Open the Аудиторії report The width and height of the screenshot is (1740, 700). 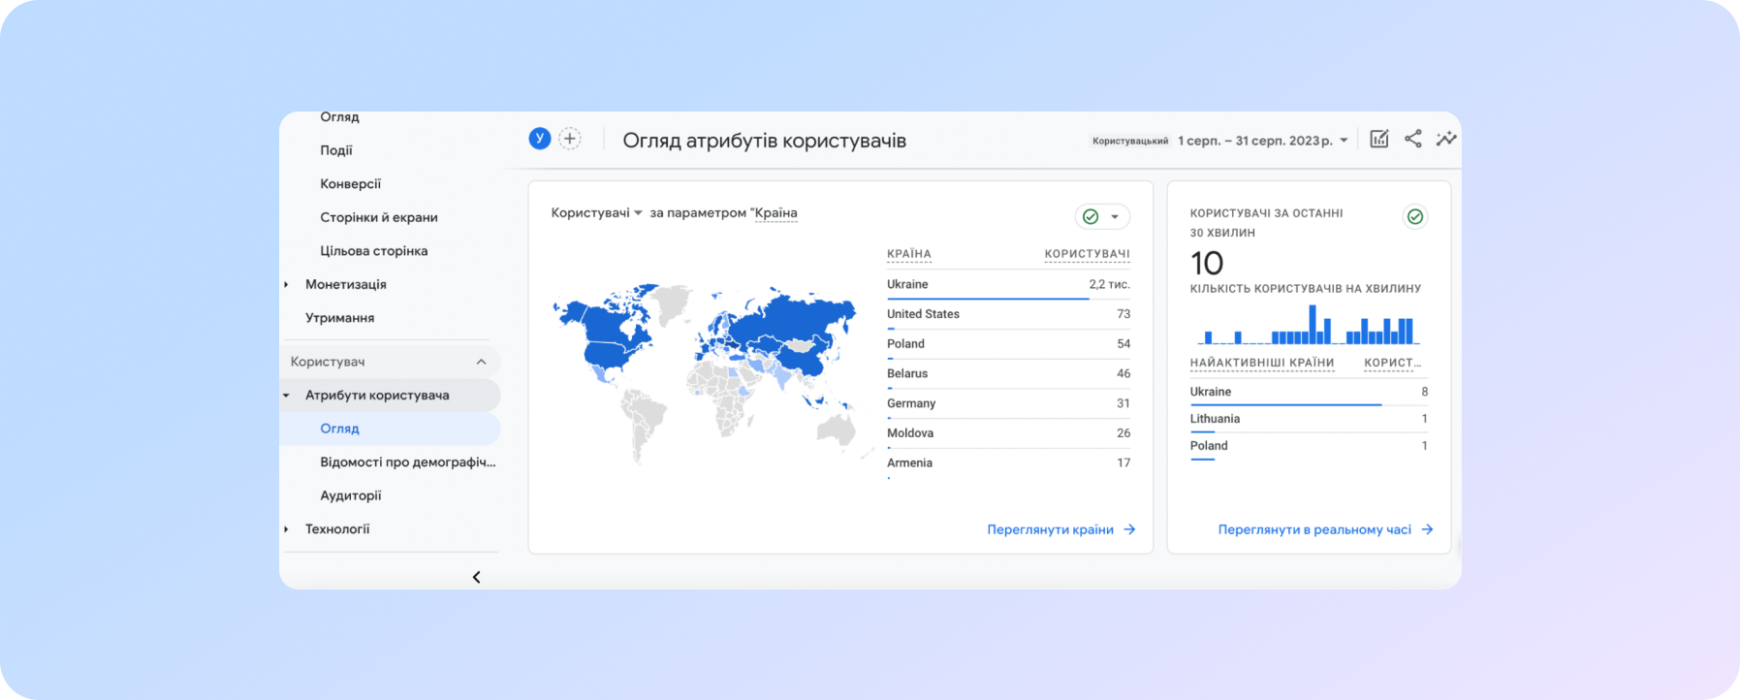(x=351, y=495)
